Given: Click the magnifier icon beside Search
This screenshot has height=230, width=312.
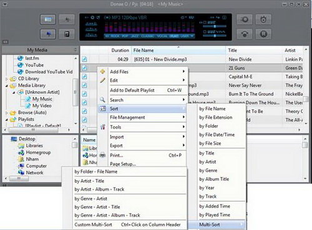Looking at the screenshot, I should click(102, 99).
